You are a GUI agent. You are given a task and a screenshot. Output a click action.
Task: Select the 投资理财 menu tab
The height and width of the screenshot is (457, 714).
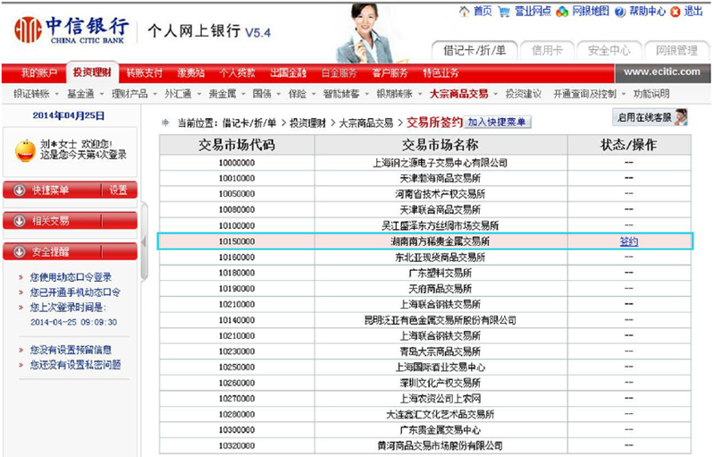click(92, 72)
